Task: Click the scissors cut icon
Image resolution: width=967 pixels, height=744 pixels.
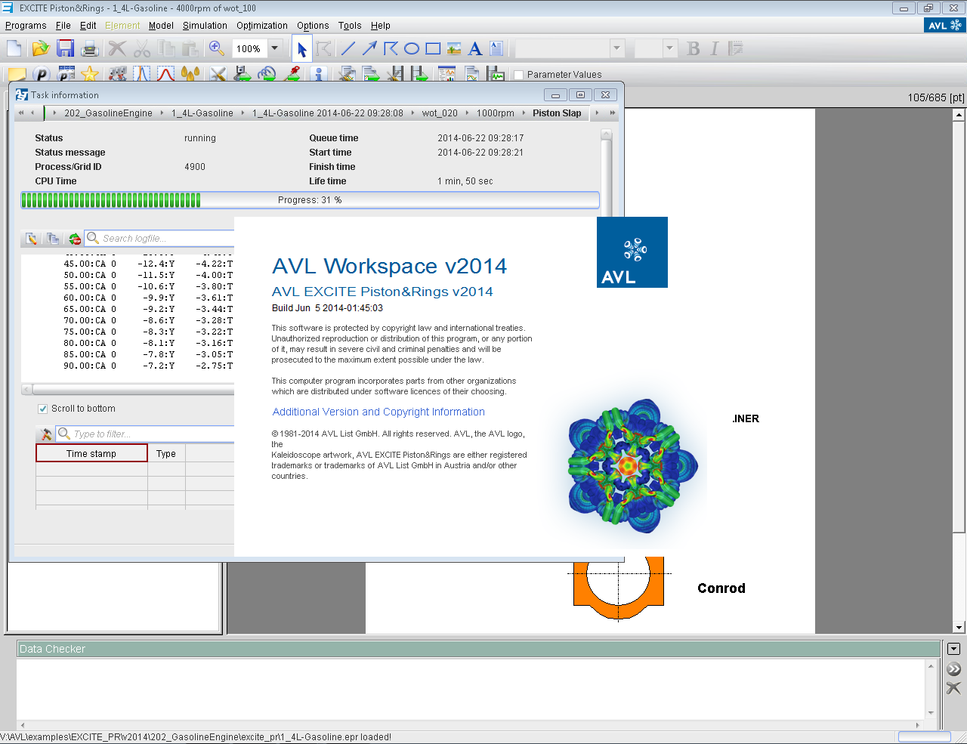Action: [x=142, y=48]
